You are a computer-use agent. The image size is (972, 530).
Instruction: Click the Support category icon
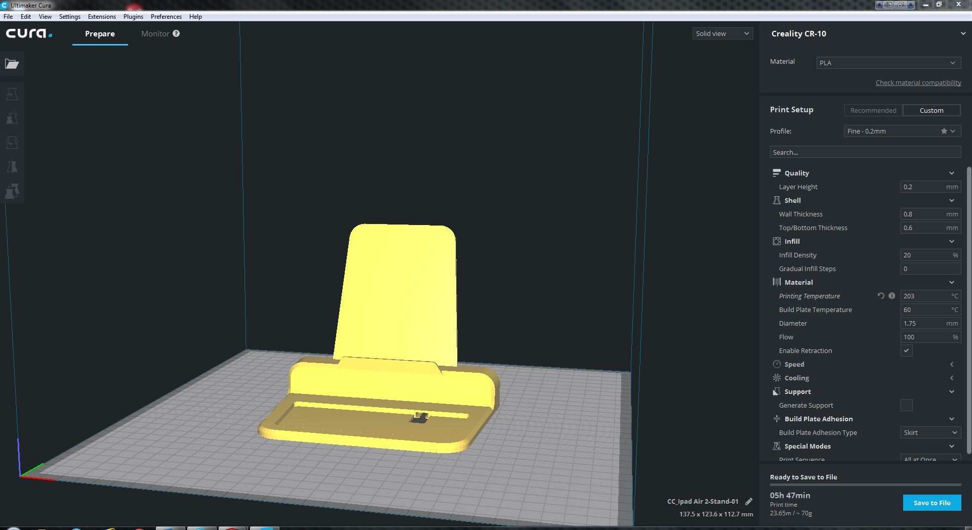pyautogui.click(x=777, y=391)
